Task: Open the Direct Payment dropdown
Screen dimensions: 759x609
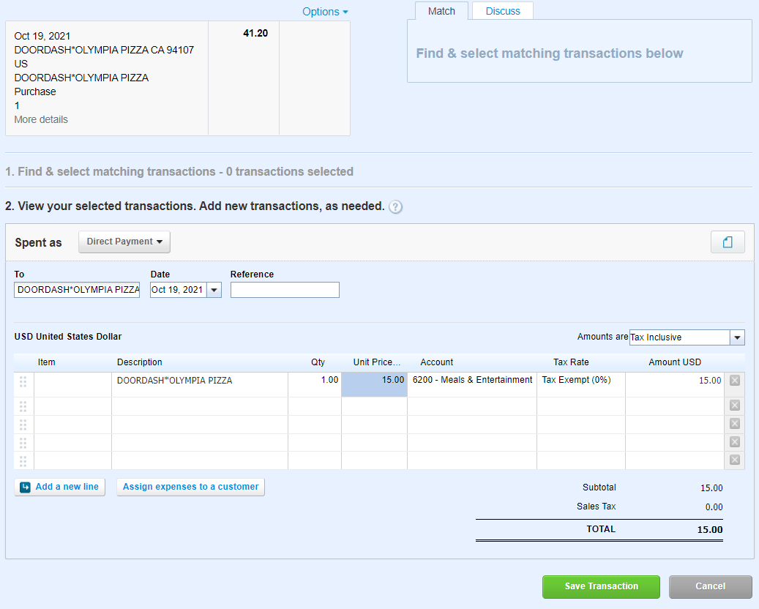Action: pyautogui.click(x=124, y=242)
